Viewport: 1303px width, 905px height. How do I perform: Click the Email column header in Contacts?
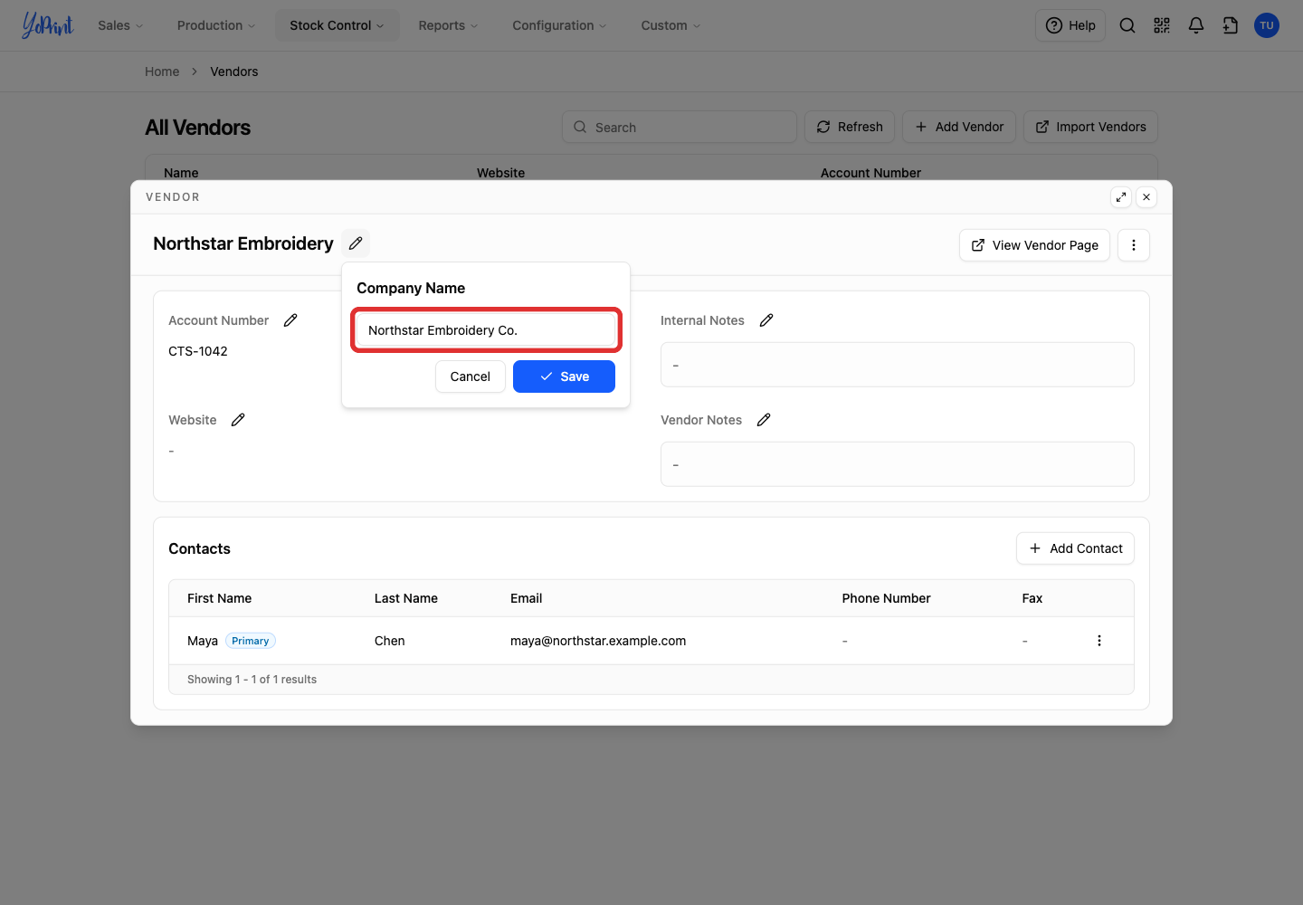(x=527, y=598)
